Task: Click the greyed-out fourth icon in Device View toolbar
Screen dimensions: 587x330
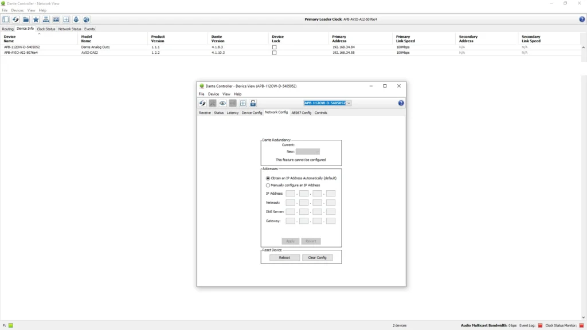Action: click(x=233, y=103)
